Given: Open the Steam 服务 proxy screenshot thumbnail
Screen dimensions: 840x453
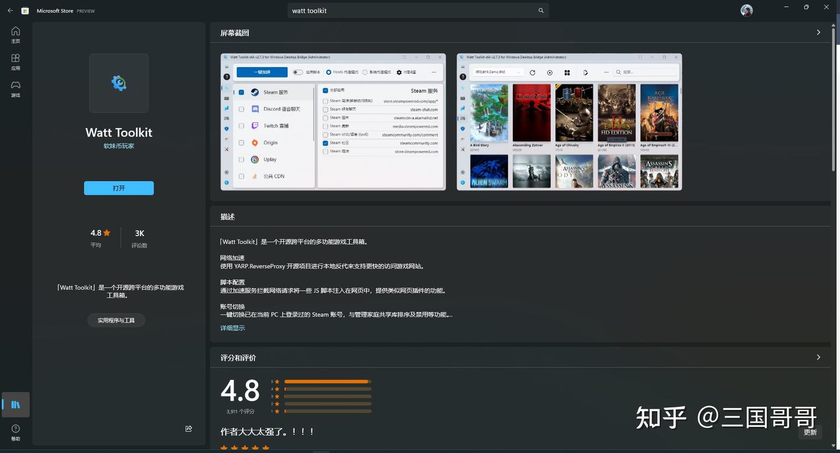Looking at the screenshot, I should click(x=333, y=122).
